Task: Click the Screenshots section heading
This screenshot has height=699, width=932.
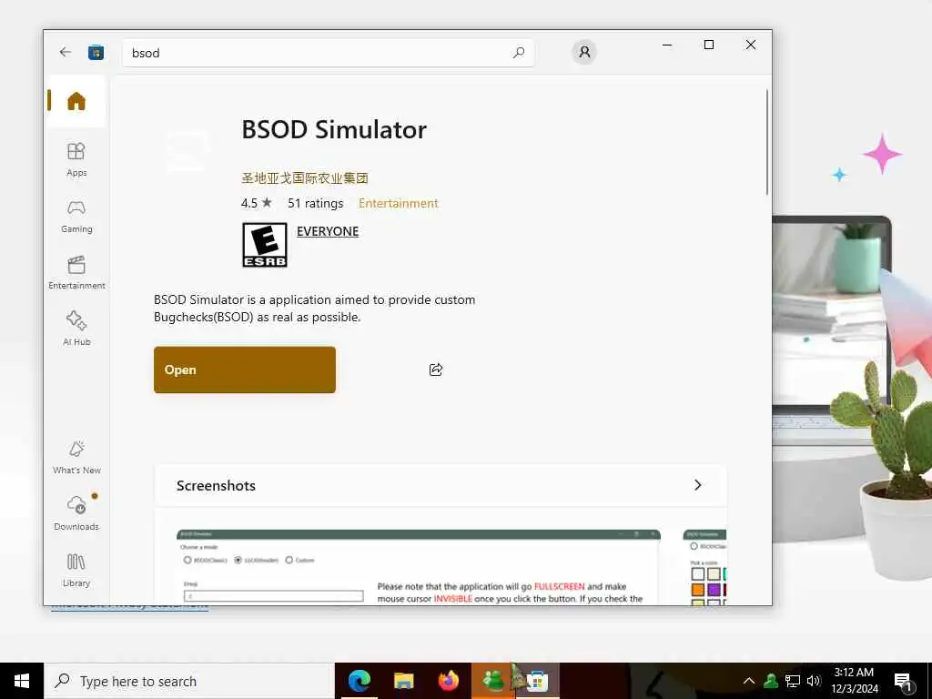Action: coord(216,486)
